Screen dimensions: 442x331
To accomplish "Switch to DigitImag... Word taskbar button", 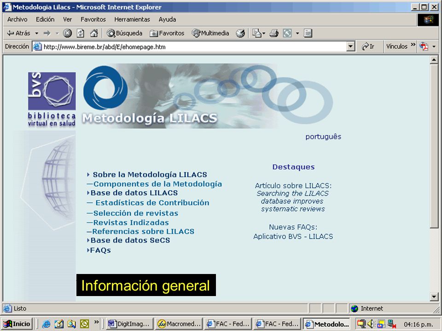I will coord(130,324).
